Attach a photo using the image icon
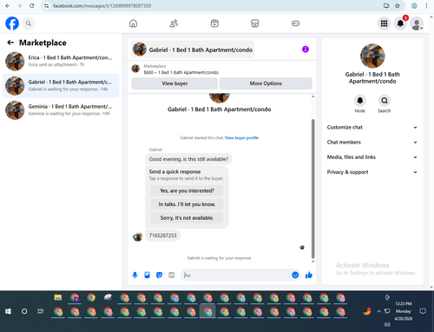Viewport: 434px width, 332px height. tap(147, 275)
